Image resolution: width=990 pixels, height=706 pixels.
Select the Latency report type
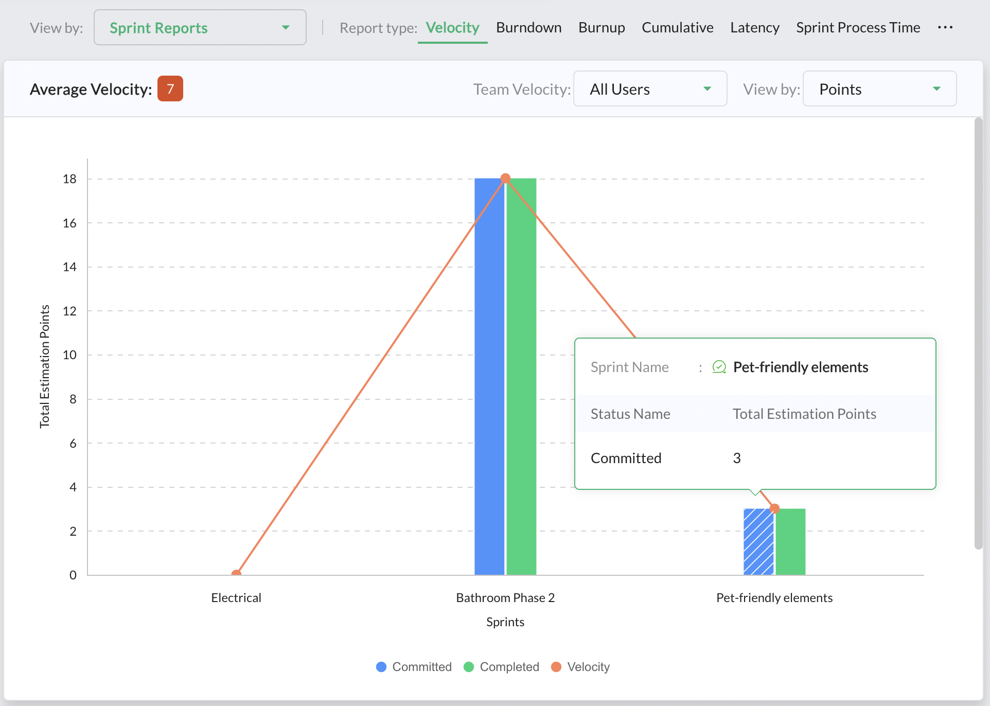click(x=754, y=27)
